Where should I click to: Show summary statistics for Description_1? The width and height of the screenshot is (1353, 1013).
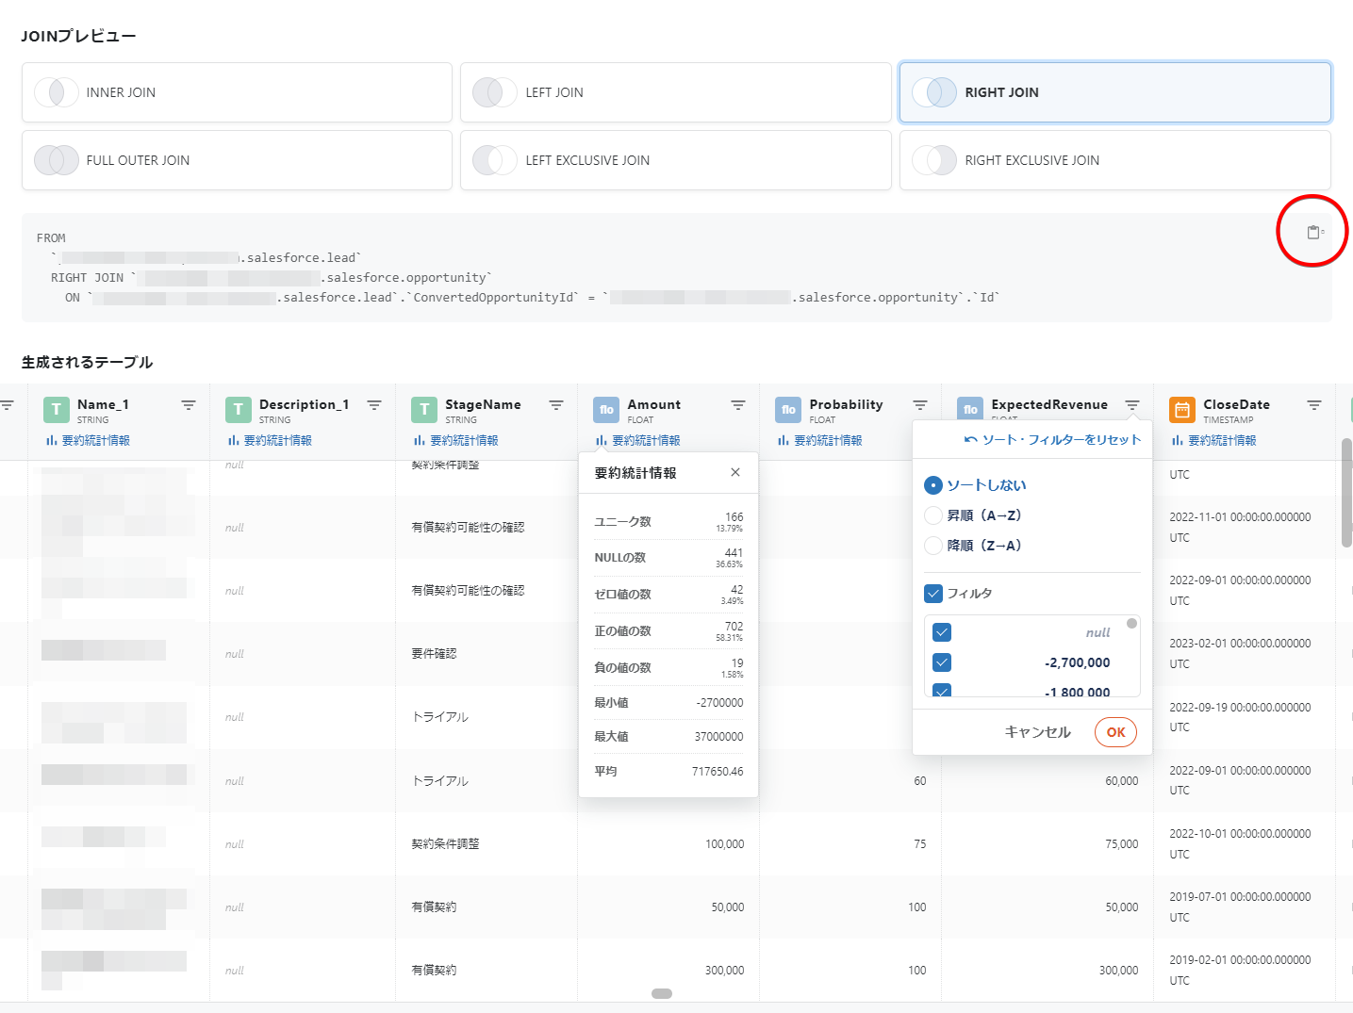270,440
